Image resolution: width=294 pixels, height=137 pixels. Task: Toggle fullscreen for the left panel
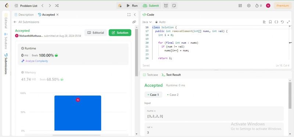coord(129,15)
